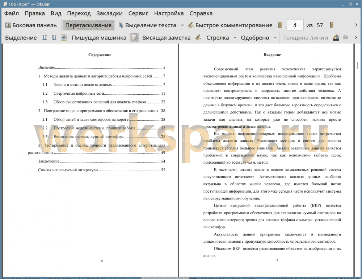Click the Введение heading on page 5
Image resolution: width=362 pixels, height=279 pixels.
click(x=272, y=55)
